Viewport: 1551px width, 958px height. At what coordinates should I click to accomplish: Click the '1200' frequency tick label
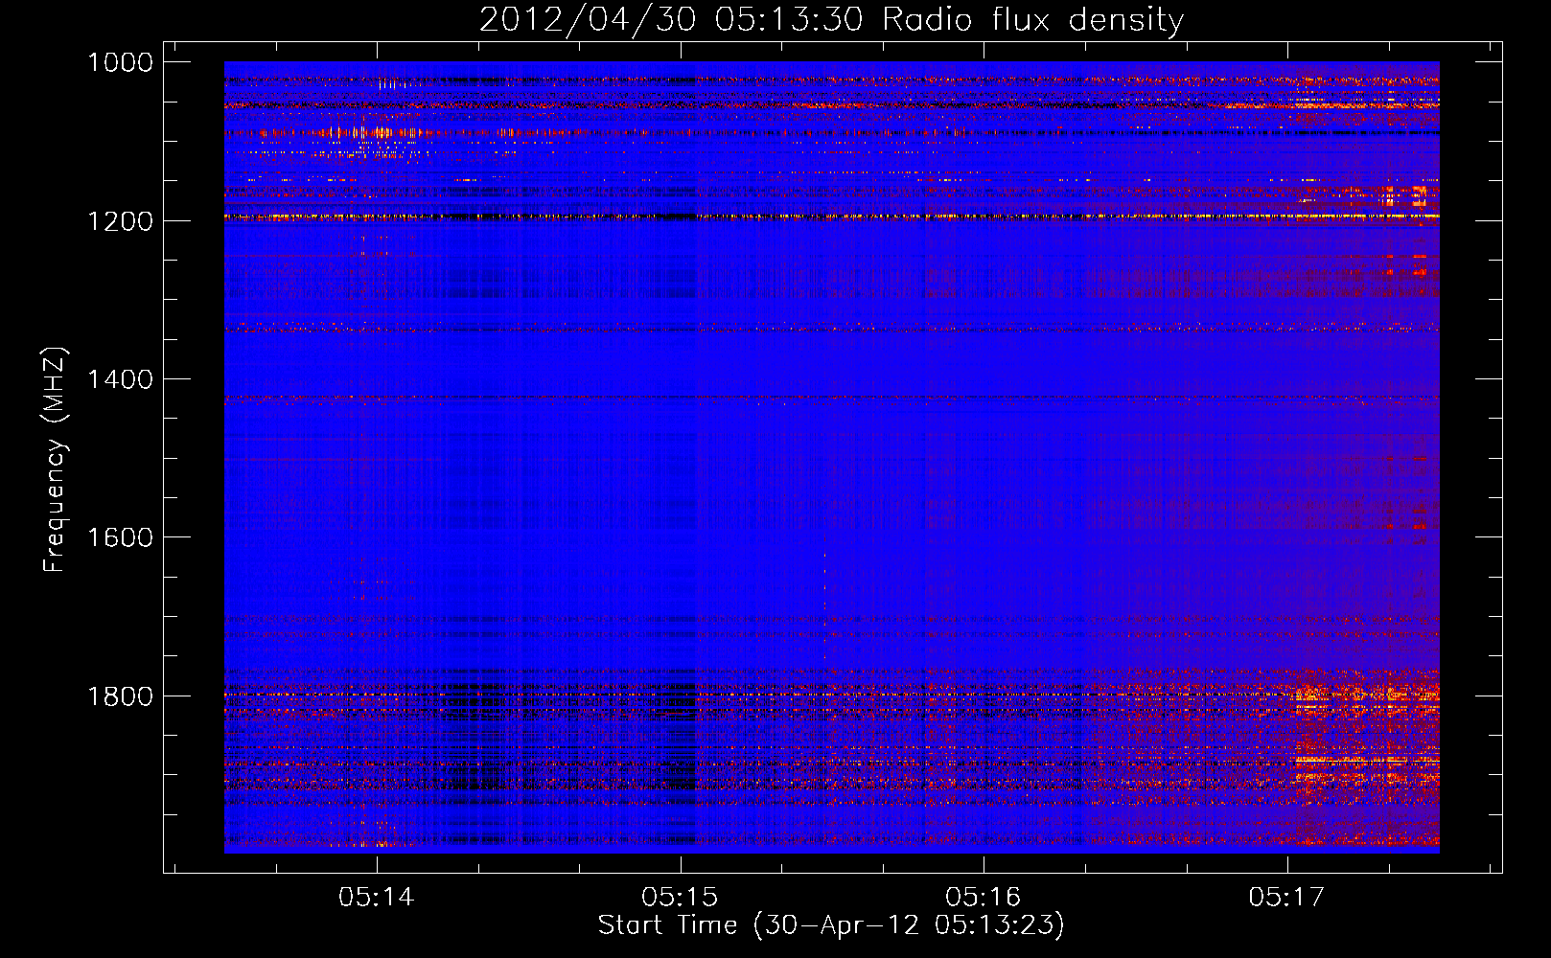click(121, 221)
